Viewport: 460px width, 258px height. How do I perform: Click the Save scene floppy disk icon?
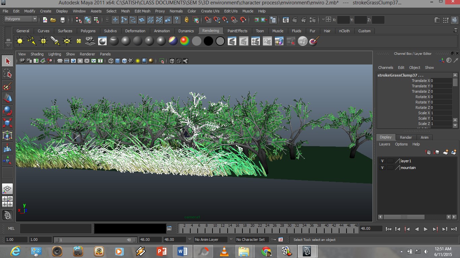click(62, 20)
